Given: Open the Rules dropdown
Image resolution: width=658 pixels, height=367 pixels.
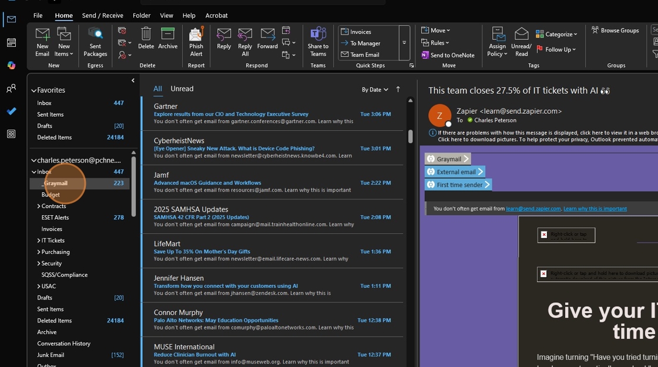Looking at the screenshot, I should coord(435,43).
